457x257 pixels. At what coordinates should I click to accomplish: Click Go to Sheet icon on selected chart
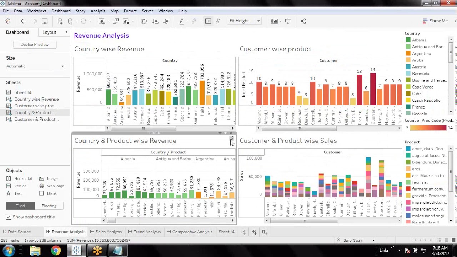click(231, 138)
